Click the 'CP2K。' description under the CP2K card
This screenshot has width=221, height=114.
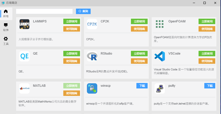tap(91, 39)
